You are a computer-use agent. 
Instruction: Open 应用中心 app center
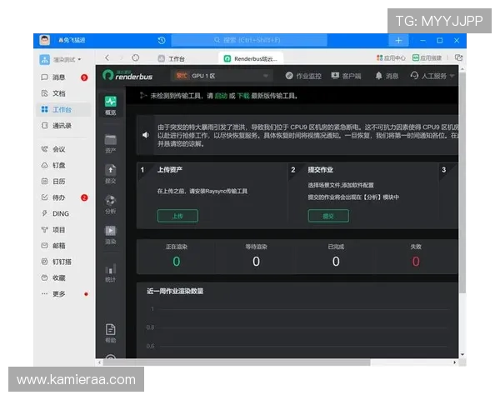(391, 57)
